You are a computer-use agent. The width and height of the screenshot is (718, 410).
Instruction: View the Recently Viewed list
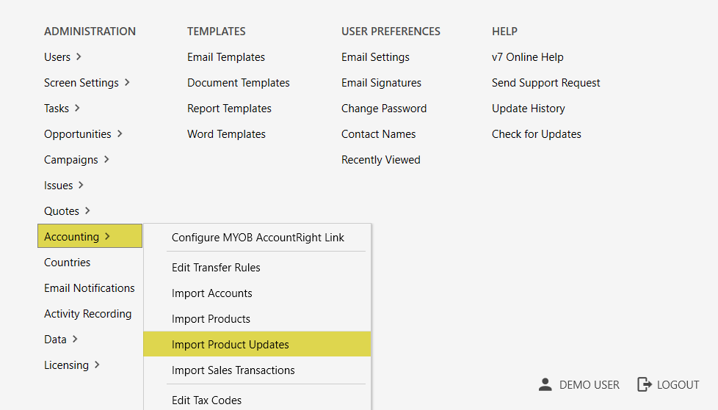(x=381, y=160)
